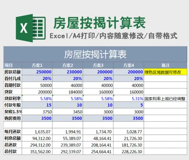Click the 利息总额 row label
The height and width of the screenshot is (160, 189).
click(13, 138)
